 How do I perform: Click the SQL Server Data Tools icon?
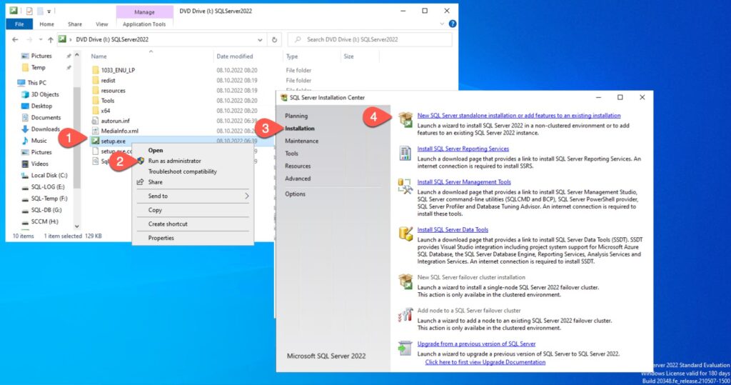pyautogui.click(x=405, y=234)
